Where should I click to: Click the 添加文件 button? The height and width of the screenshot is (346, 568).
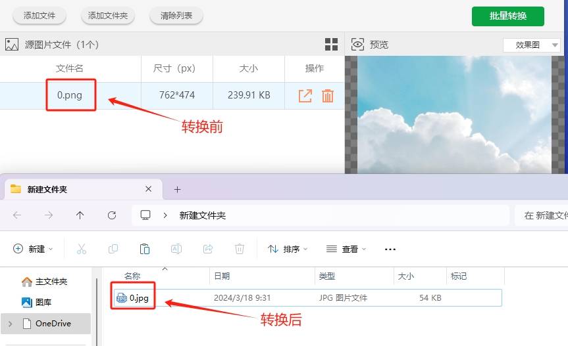pos(39,16)
